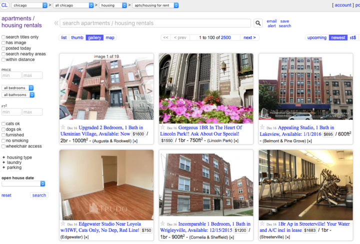Image resolution: width=360 pixels, height=244 pixels.
Task: Expand the parking filter
Action: (x=11, y=167)
